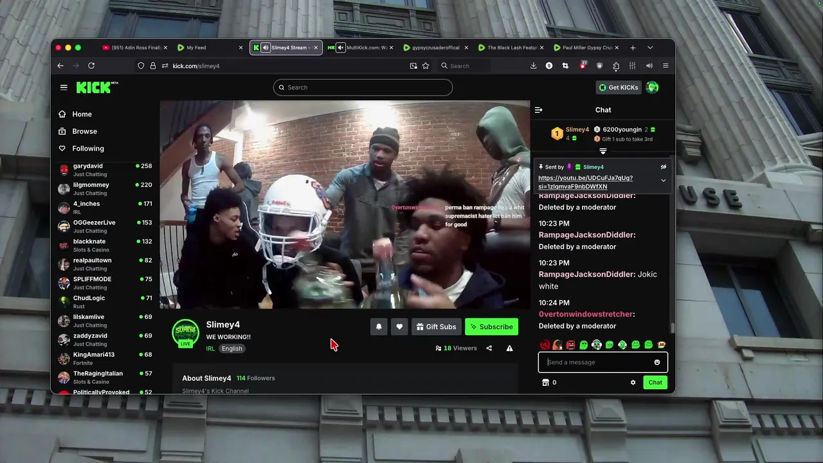
Task: Follow Slimey4 with heart button
Action: [399, 327]
